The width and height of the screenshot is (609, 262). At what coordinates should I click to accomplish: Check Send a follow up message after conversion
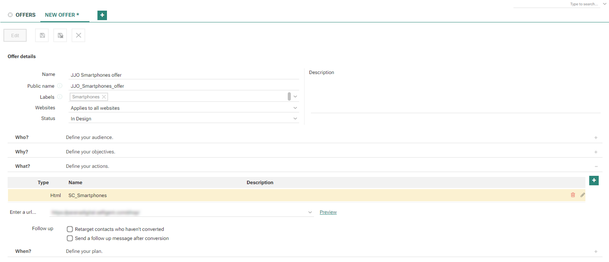(x=70, y=238)
